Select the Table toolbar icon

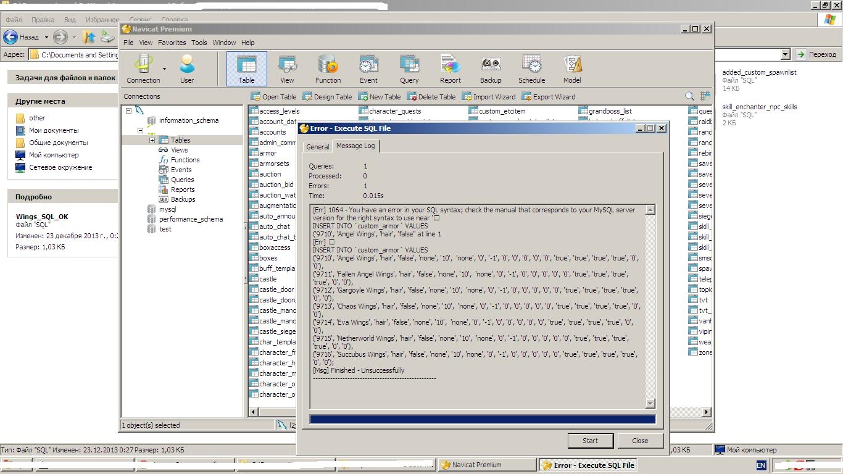246,68
